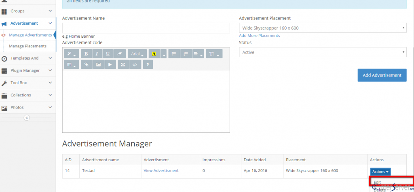Click the insert link chain icon
Image resolution: width=414 pixels, height=192 pixels.
point(87,64)
